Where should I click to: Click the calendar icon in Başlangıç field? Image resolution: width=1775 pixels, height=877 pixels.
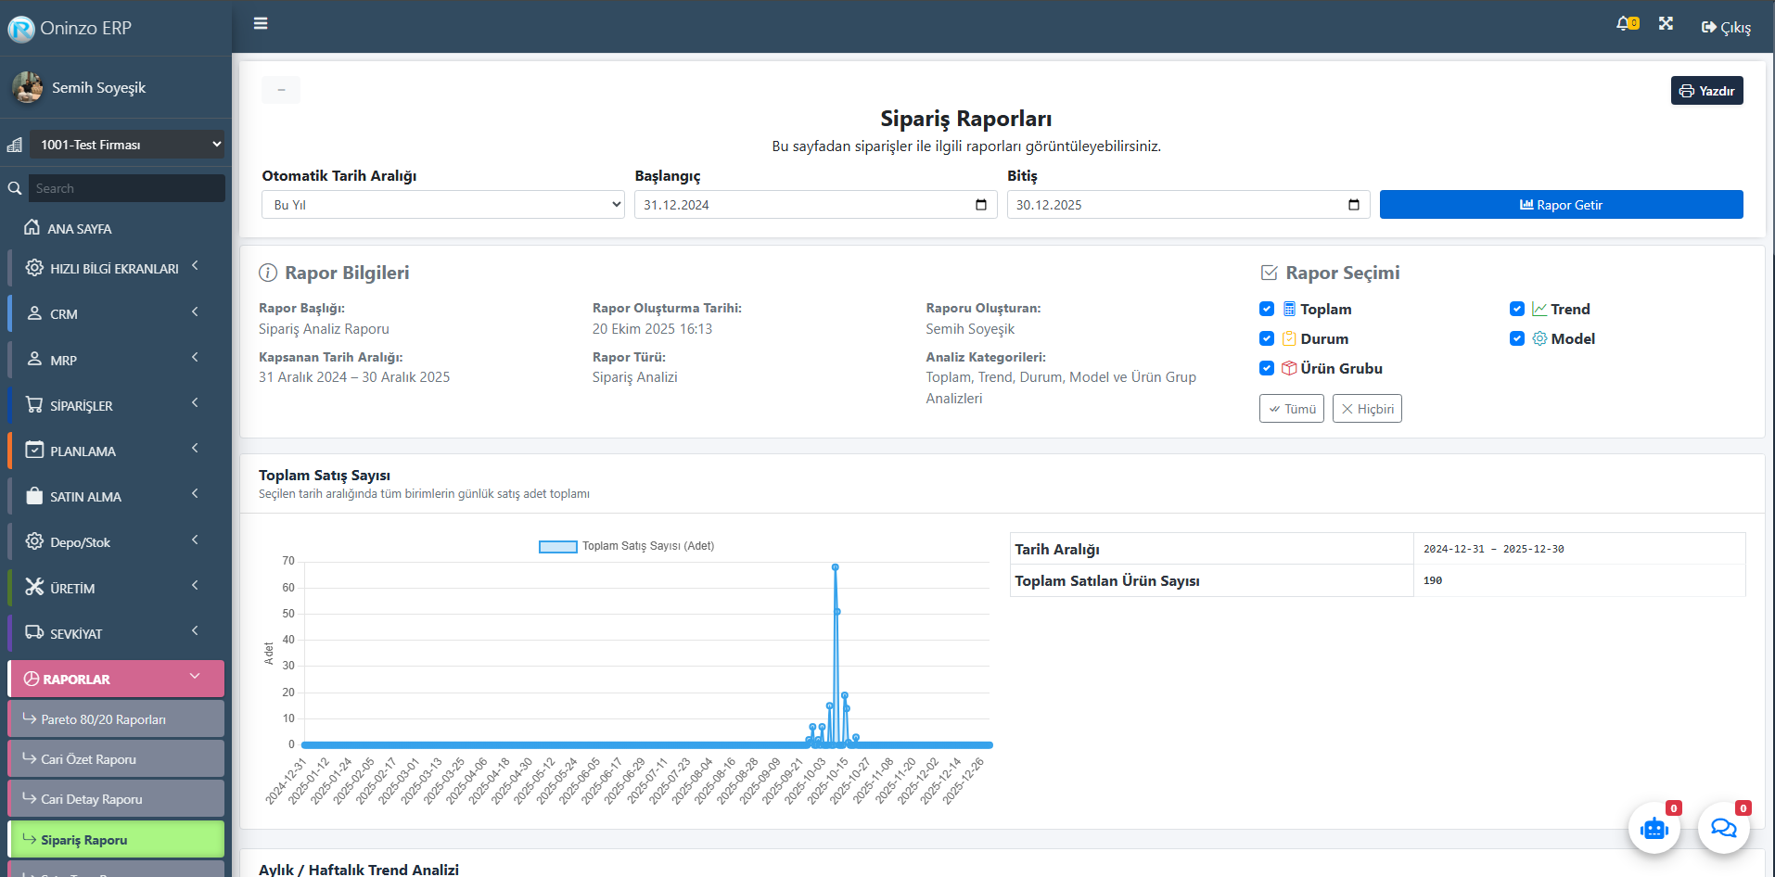(981, 205)
